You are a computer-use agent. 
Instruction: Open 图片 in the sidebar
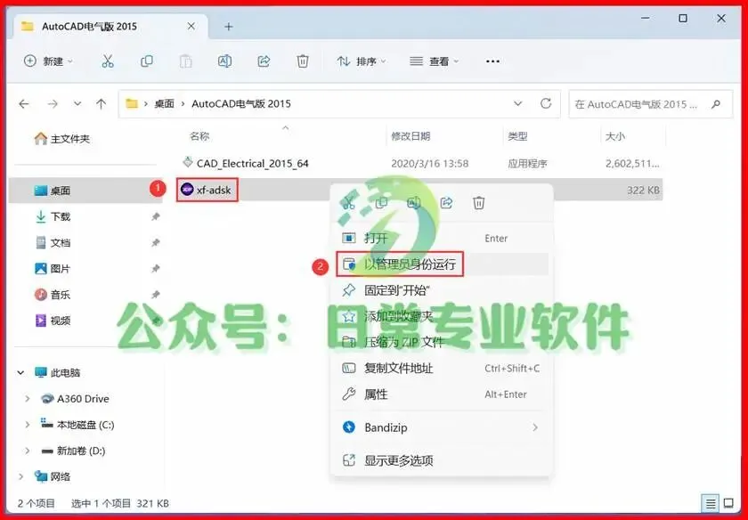[53, 269]
